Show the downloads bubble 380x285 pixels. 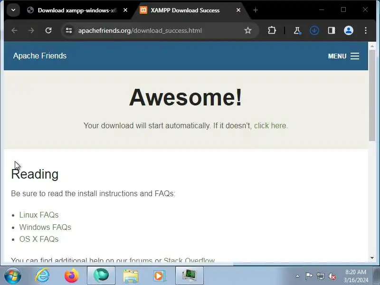[314, 30]
